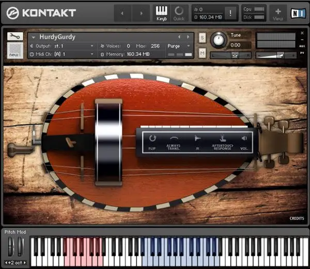Click the Always Trans. icon
310x269 pixels.
point(174,138)
